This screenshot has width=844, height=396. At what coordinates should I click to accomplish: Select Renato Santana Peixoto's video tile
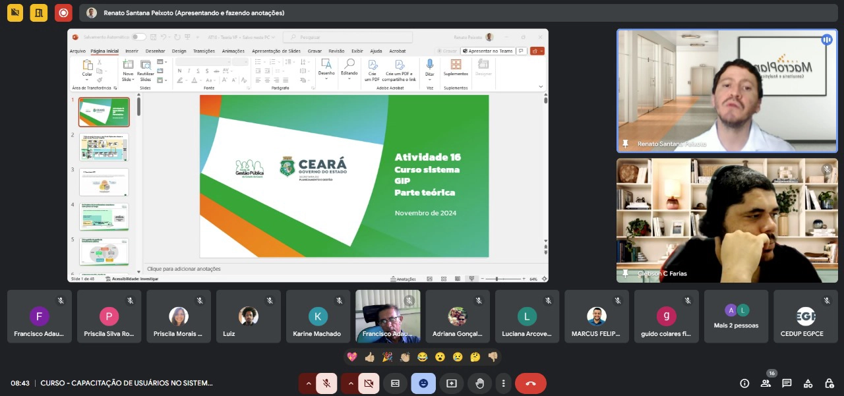(727, 90)
